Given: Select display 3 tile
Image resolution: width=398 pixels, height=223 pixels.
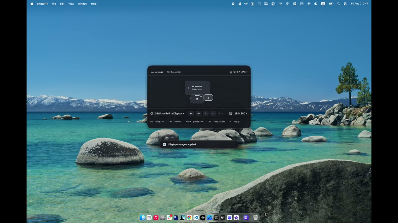Looking at the screenshot, I should [x=208, y=98].
